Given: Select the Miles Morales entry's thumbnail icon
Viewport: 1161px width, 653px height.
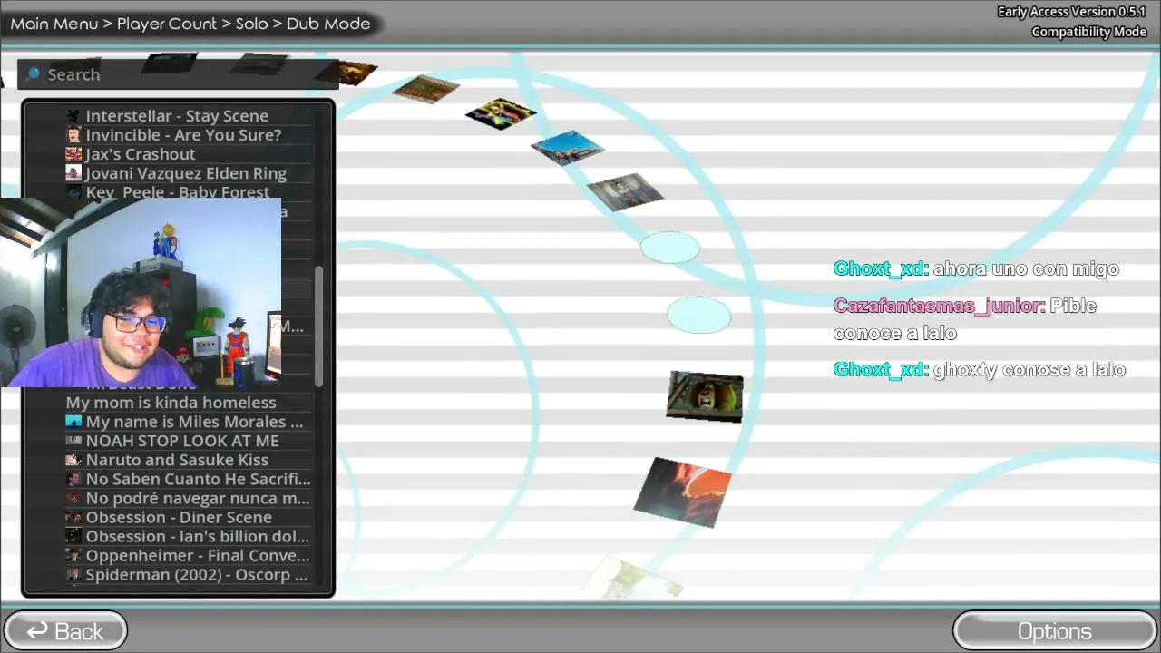Looking at the screenshot, I should pyautogui.click(x=73, y=422).
